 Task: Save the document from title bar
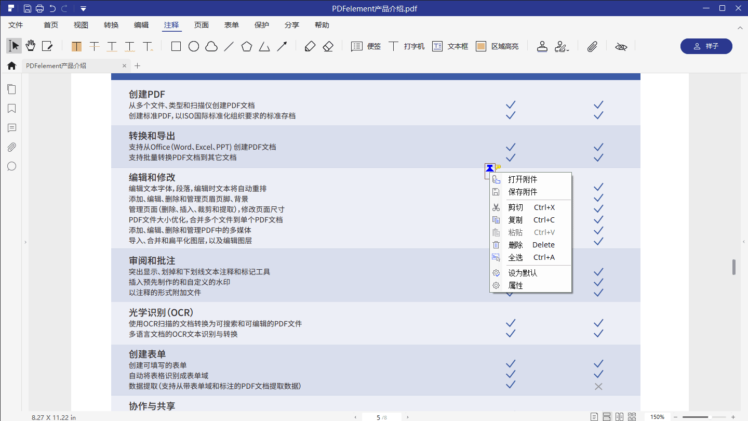point(28,8)
